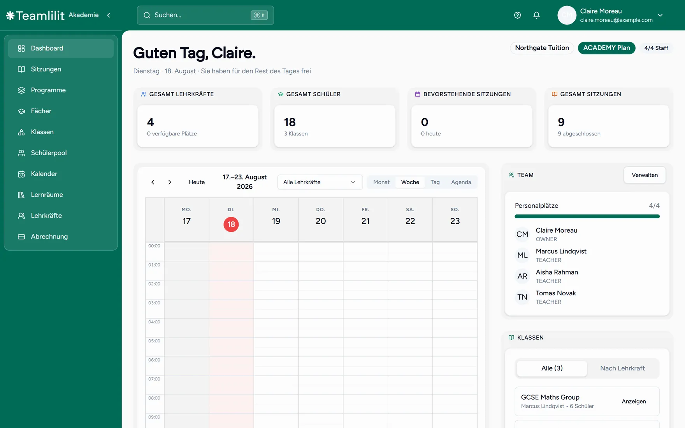This screenshot has height=428, width=685.
Task: Click the Gesamt Schüler cap icon
Action: pos(281,94)
